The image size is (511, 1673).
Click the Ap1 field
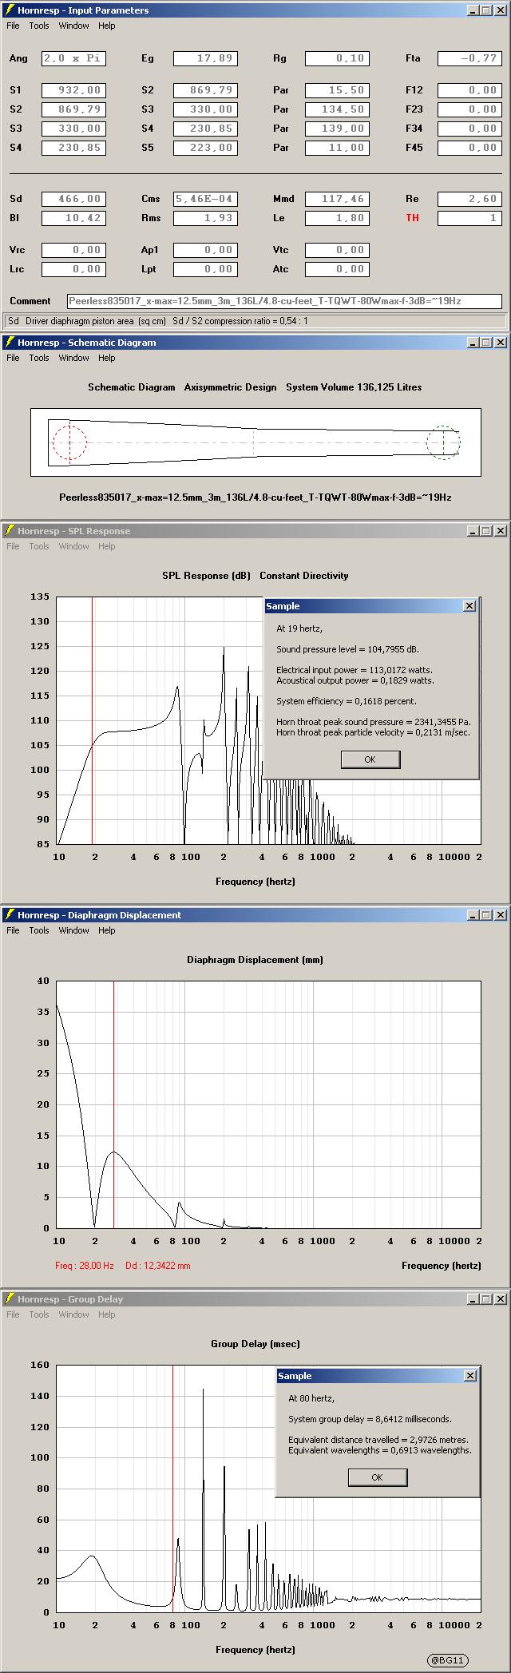click(205, 250)
